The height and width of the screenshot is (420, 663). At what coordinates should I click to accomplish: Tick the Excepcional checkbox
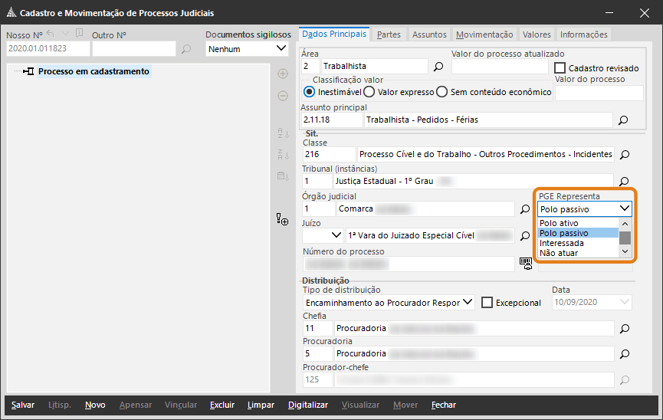click(x=487, y=303)
